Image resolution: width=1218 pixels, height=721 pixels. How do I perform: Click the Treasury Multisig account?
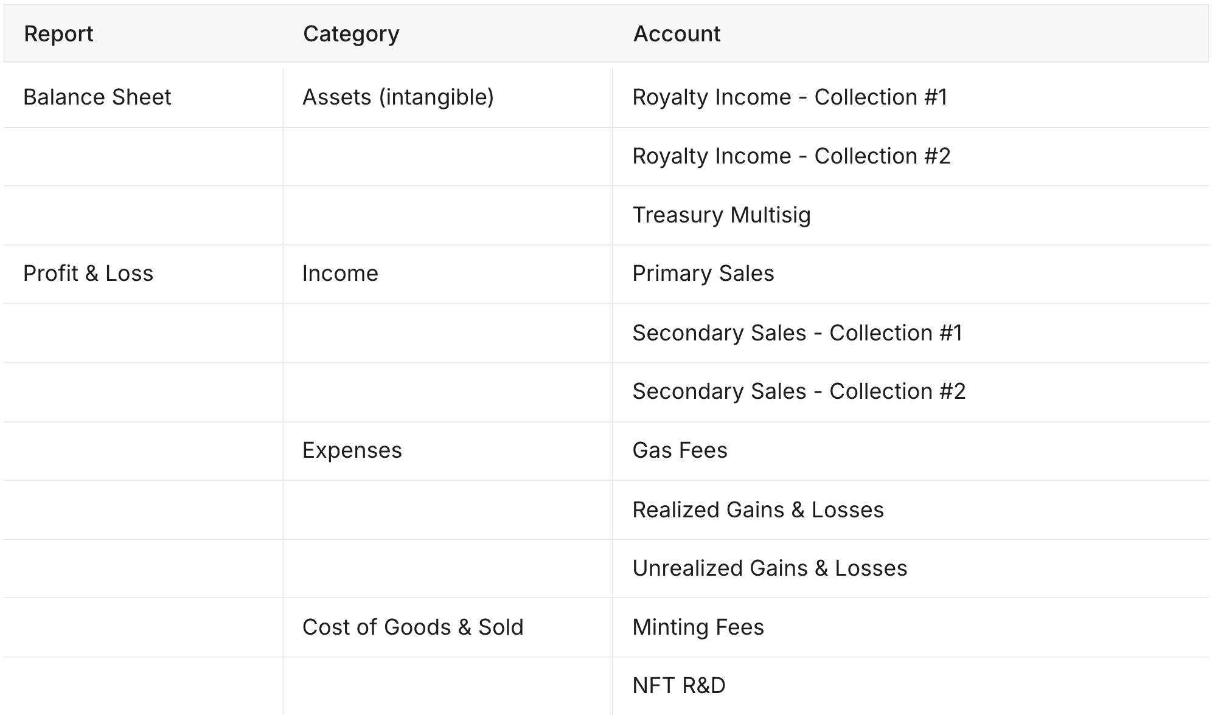pos(721,215)
